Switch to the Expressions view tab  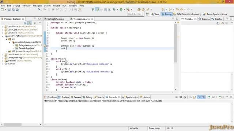(x=204, y=19)
